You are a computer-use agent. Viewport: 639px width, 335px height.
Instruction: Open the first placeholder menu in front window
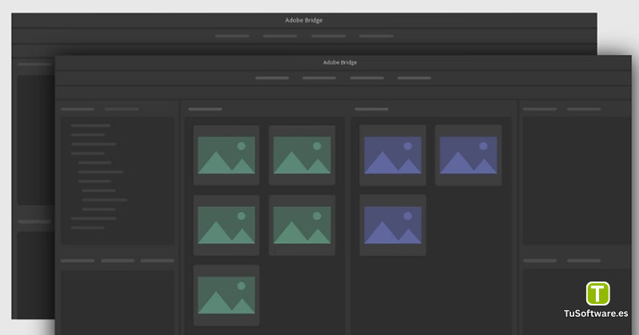(272, 77)
